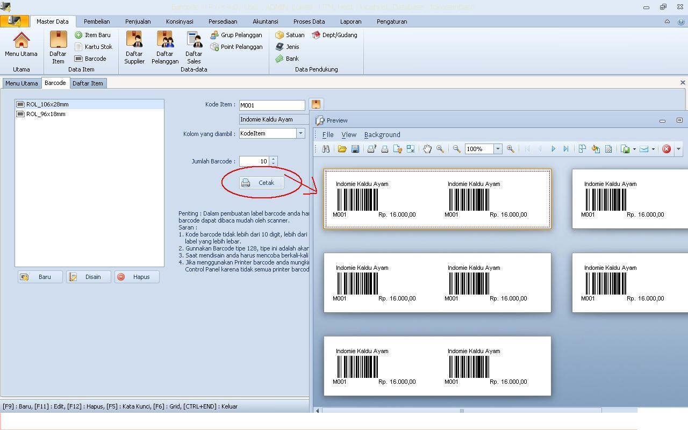The height and width of the screenshot is (430, 688).
Task: Expand send e-mail dropdown arrow
Action: pyautogui.click(x=653, y=149)
